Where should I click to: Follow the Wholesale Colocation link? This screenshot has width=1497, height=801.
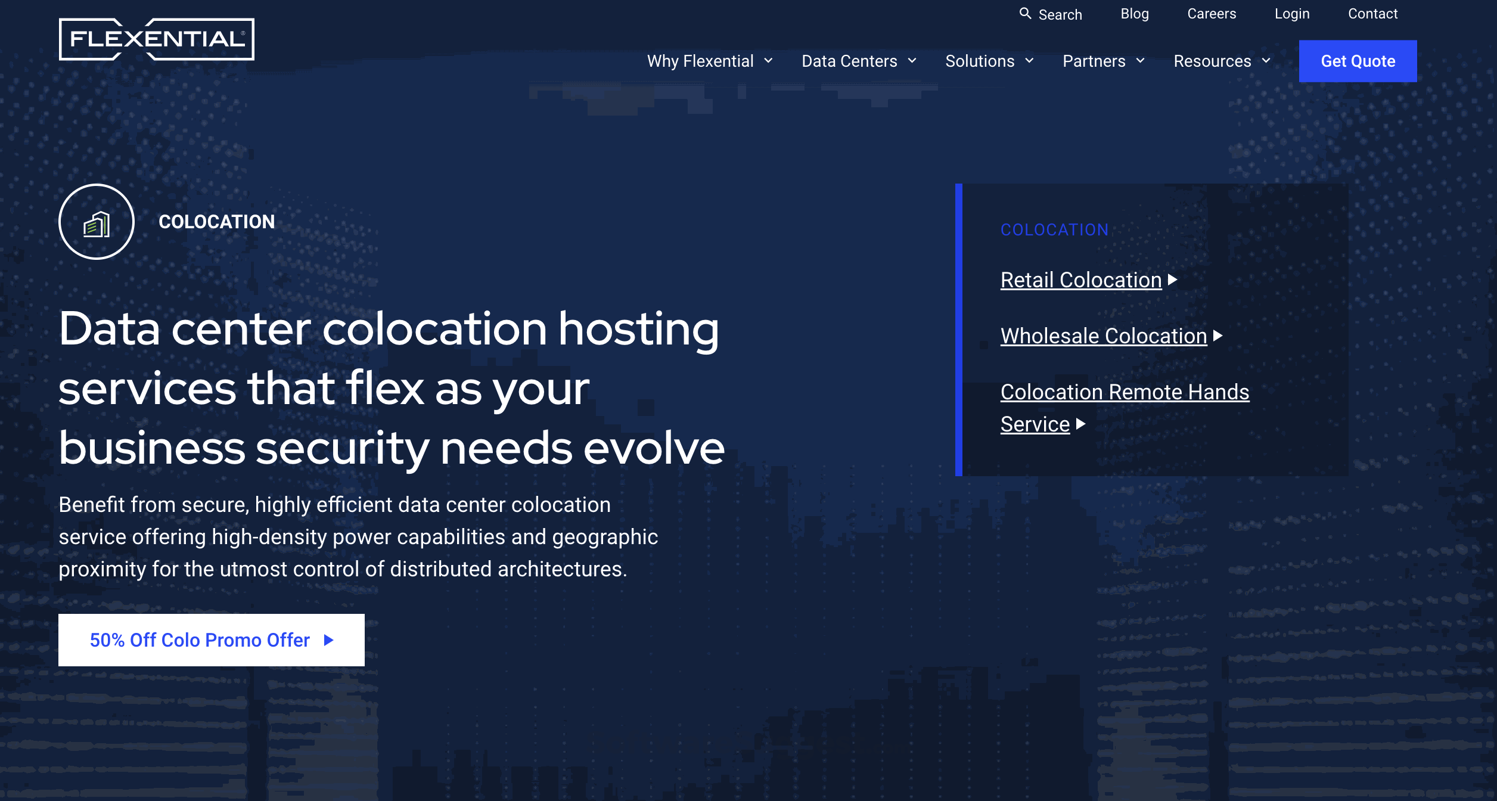(x=1103, y=336)
